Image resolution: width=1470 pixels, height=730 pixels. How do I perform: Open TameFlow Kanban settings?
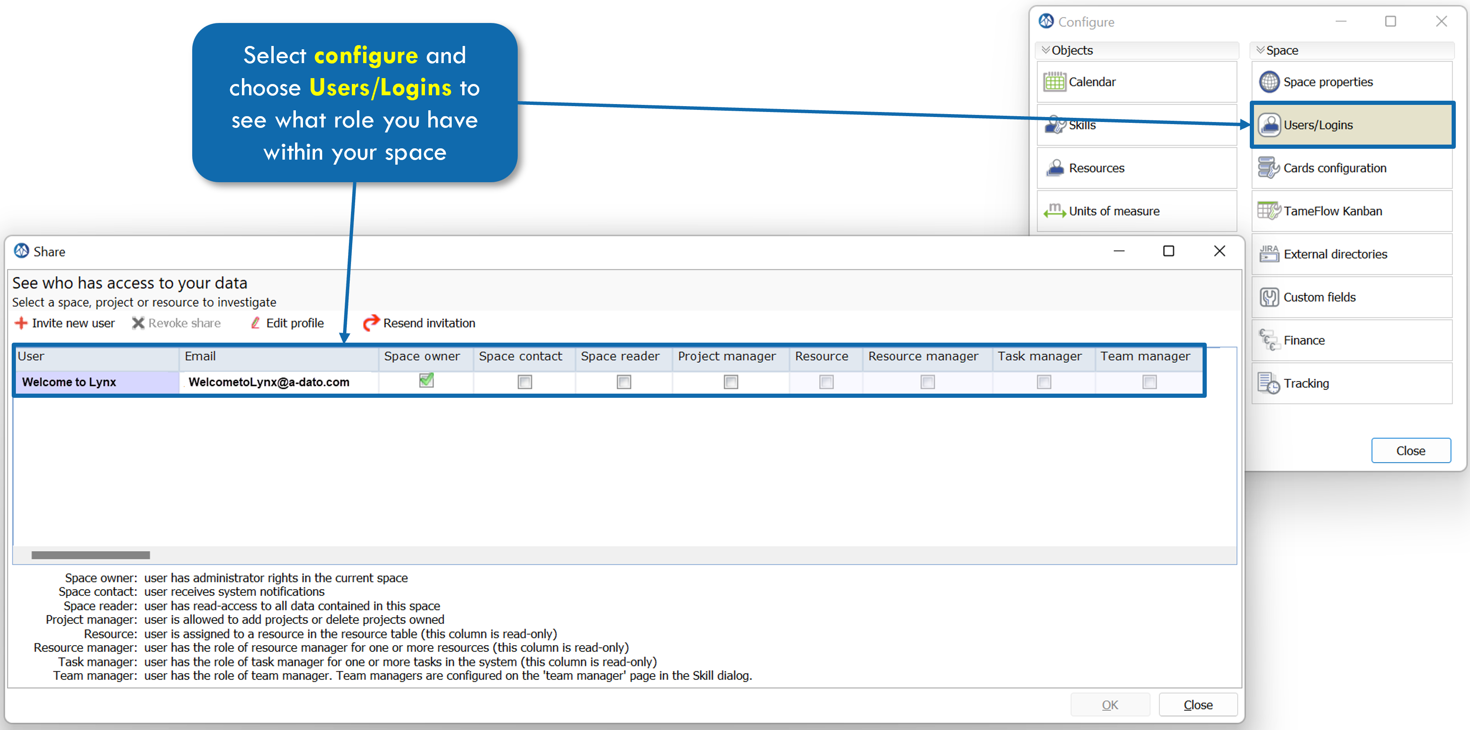point(1352,211)
